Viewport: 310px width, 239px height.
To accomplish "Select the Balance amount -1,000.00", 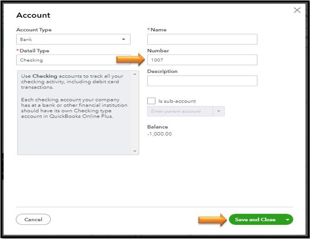I will pos(160,134).
